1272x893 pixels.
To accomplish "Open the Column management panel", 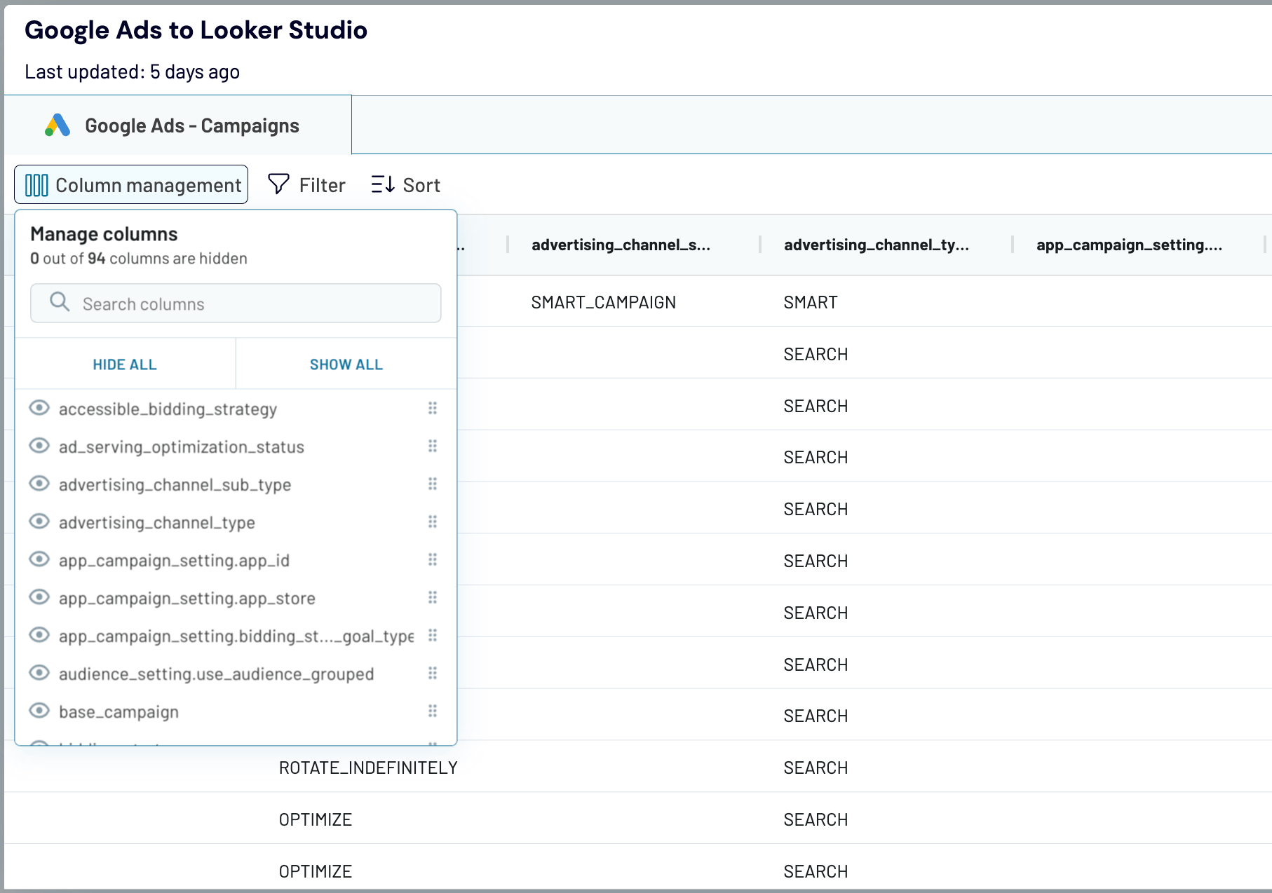I will click(x=130, y=184).
